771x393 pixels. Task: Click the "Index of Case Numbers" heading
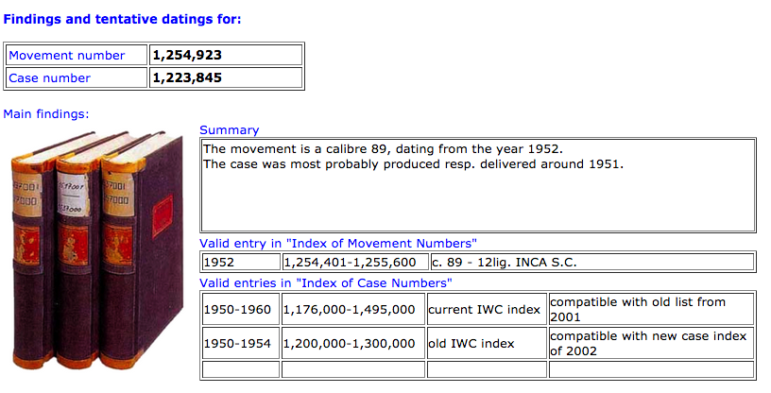[x=327, y=282]
